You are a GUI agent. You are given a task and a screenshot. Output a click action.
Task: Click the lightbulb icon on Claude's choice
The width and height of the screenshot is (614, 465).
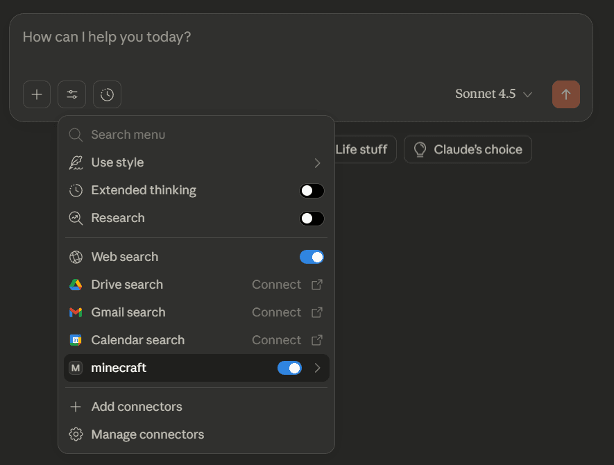420,149
